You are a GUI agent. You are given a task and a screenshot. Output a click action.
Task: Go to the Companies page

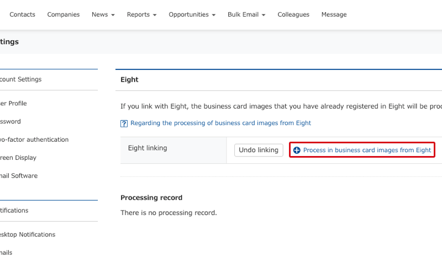(64, 15)
